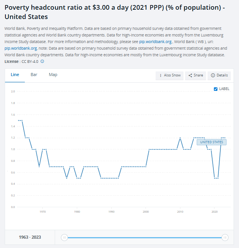Click the 2020 x-axis label
The height and width of the screenshot is (248, 239).
215,212
